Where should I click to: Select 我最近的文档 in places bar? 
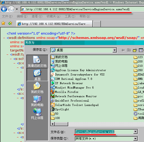[x=37, y=61]
